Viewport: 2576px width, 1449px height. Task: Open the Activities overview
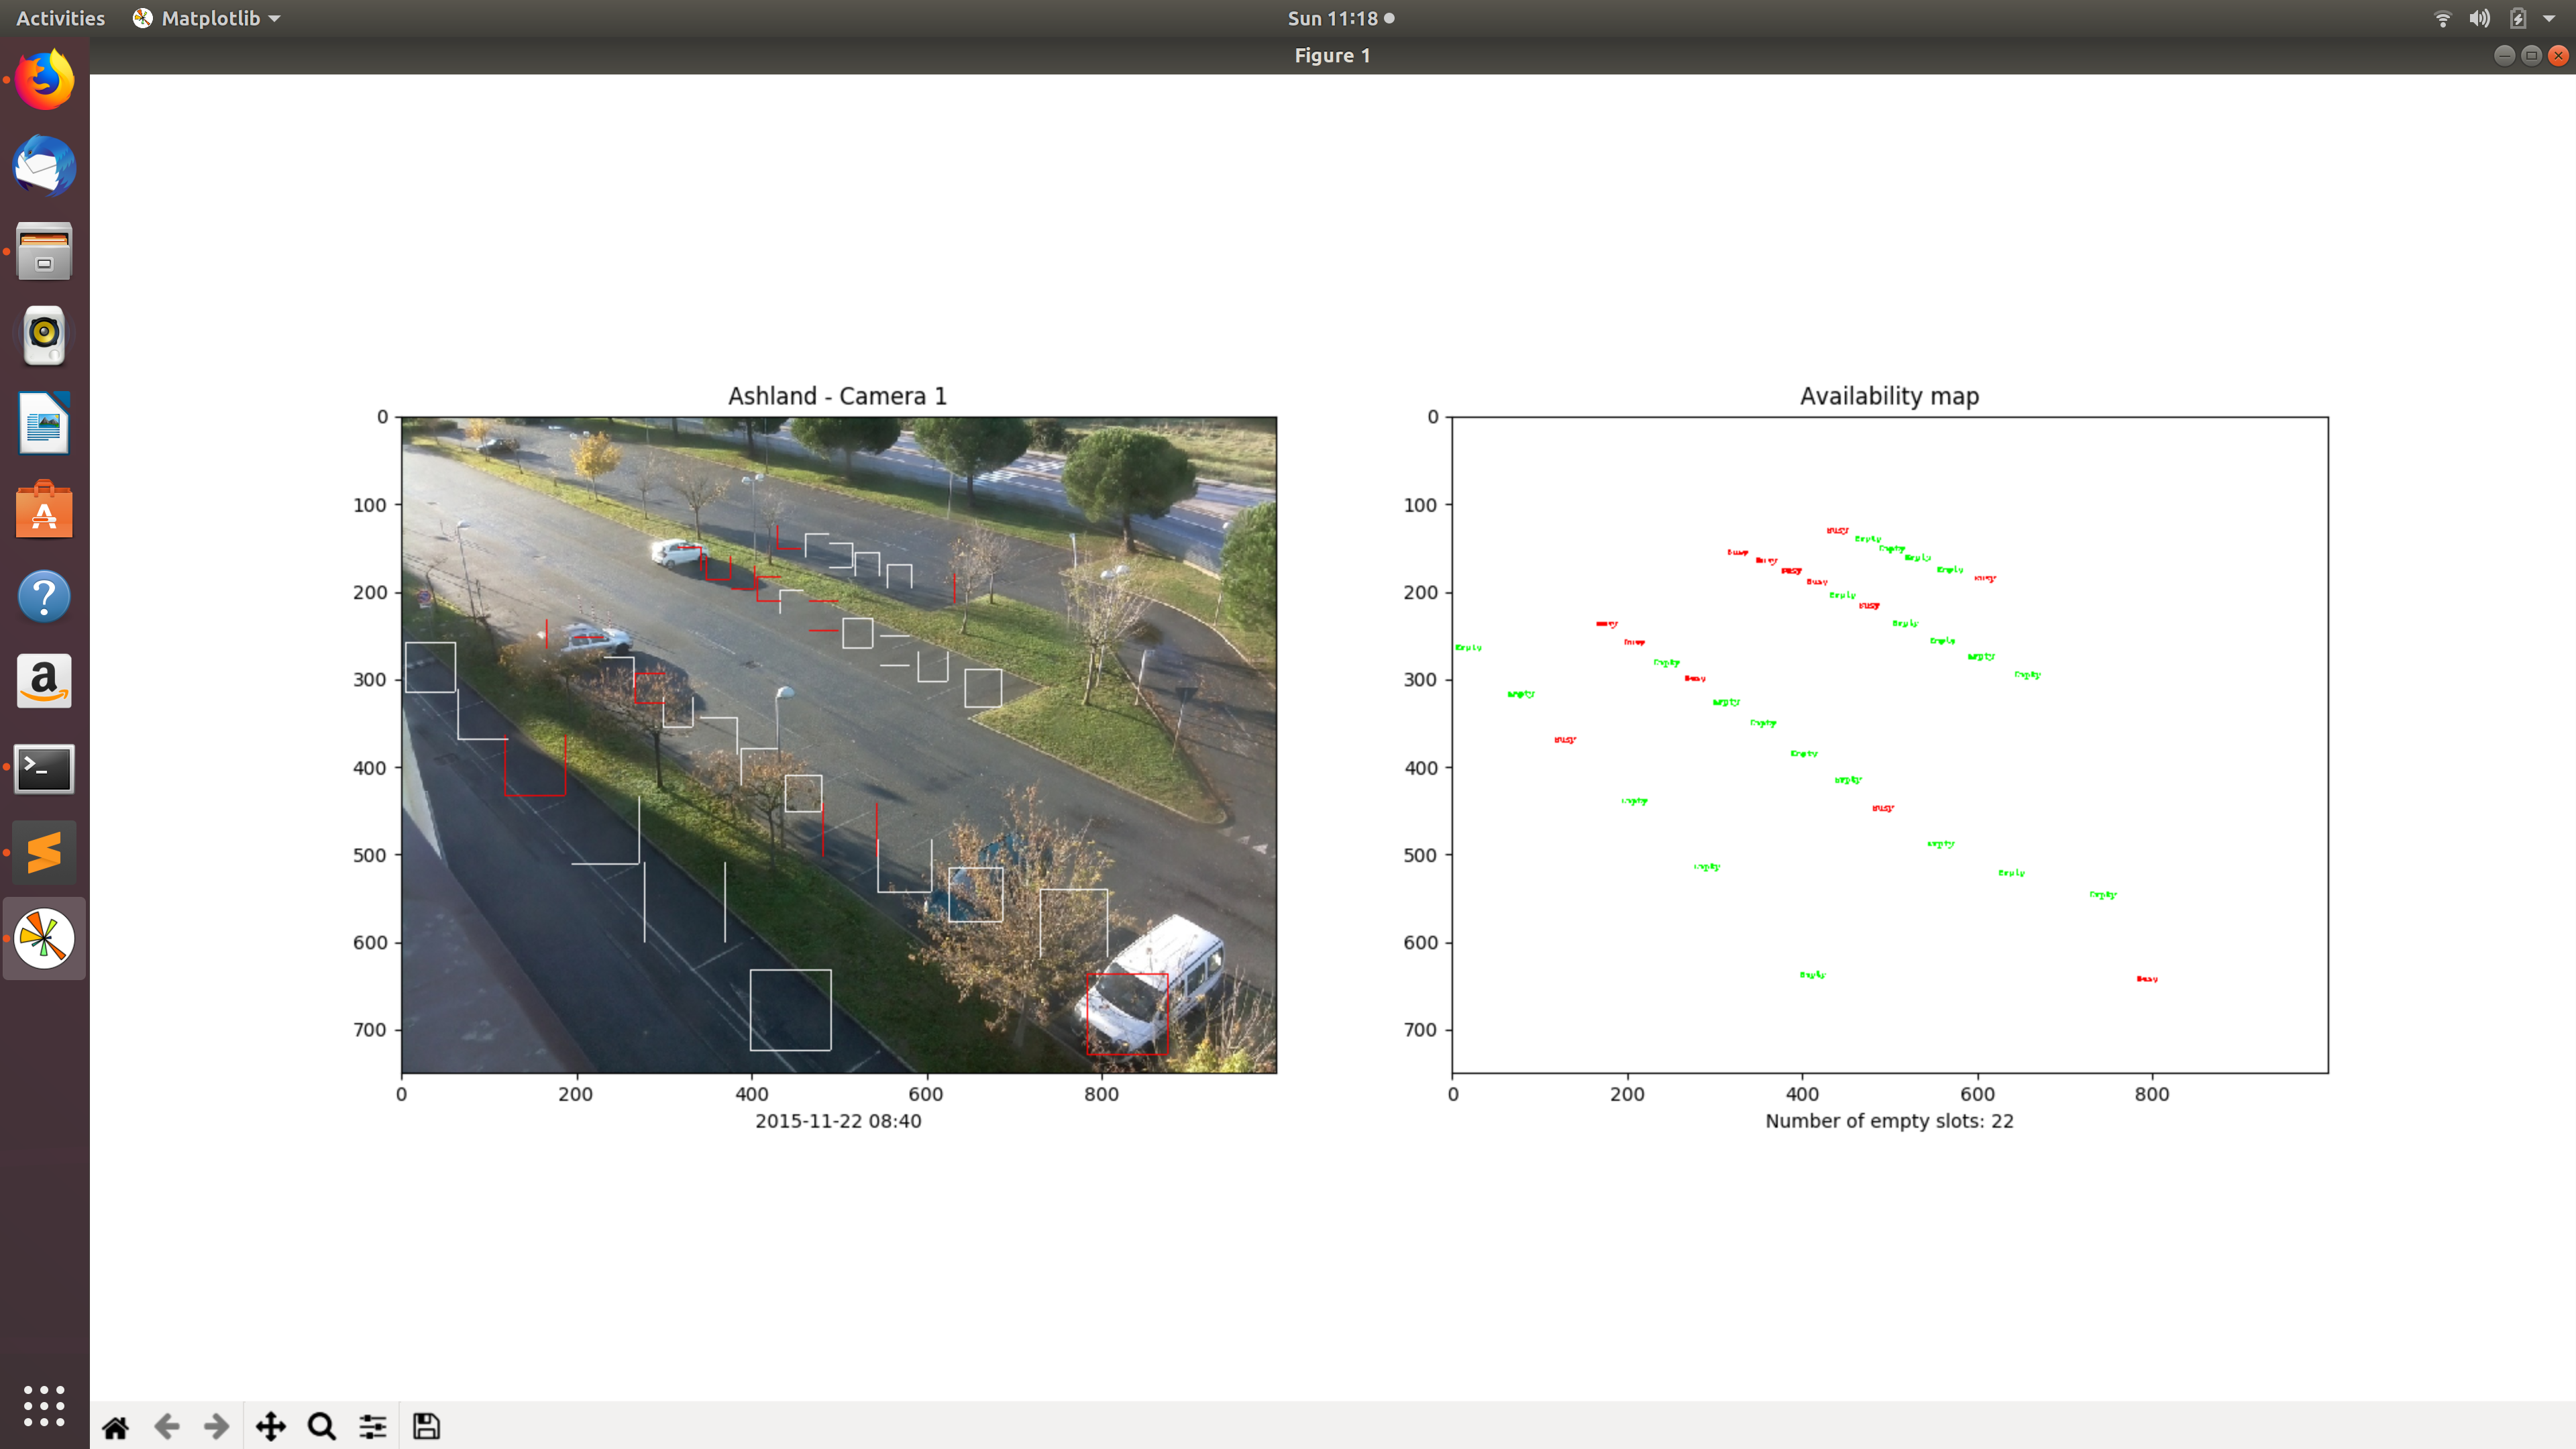tap(60, 18)
